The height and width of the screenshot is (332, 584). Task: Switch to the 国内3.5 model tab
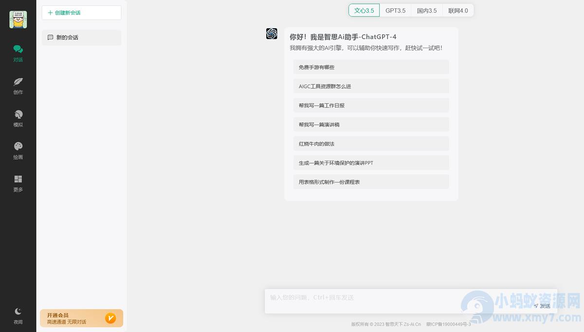tap(427, 10)
